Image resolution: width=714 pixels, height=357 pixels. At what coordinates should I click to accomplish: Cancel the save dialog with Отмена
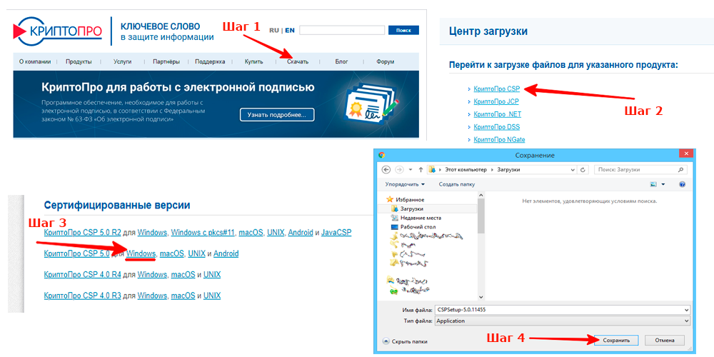tap(664, 340)
